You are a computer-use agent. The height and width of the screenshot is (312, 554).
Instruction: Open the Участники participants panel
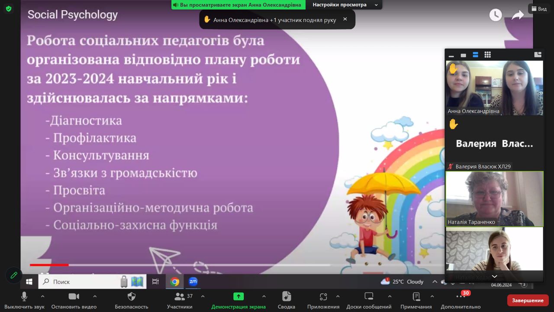tap(180, 300)
